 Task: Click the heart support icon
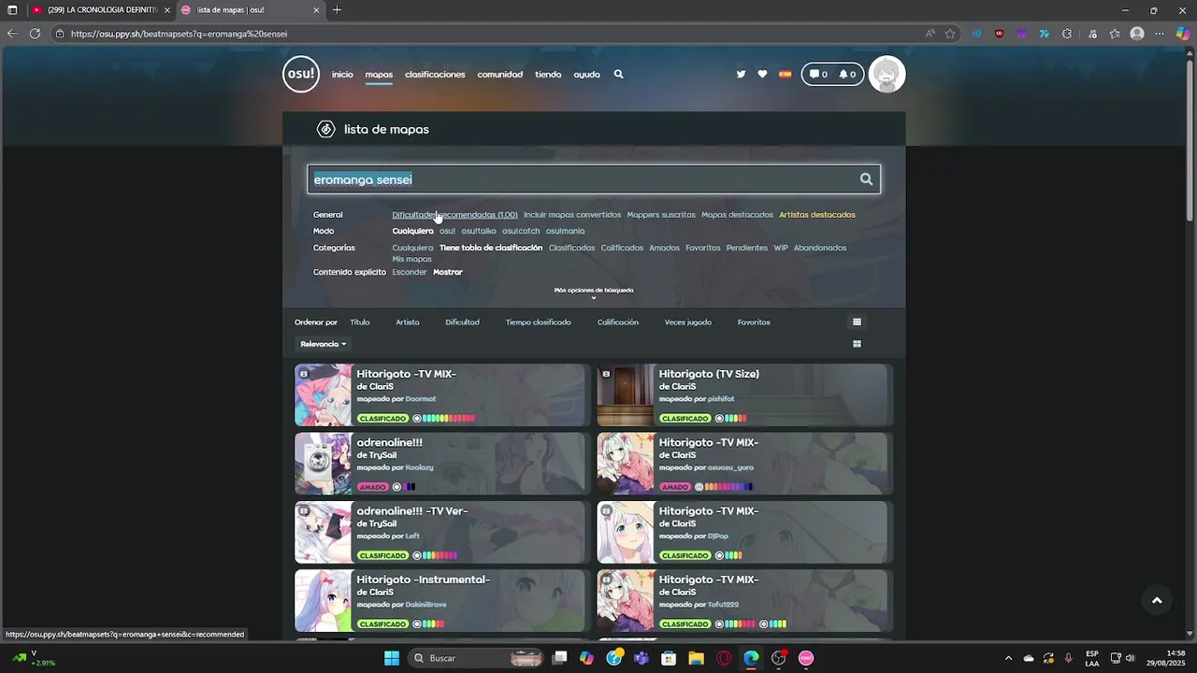(x=762, y=74)
